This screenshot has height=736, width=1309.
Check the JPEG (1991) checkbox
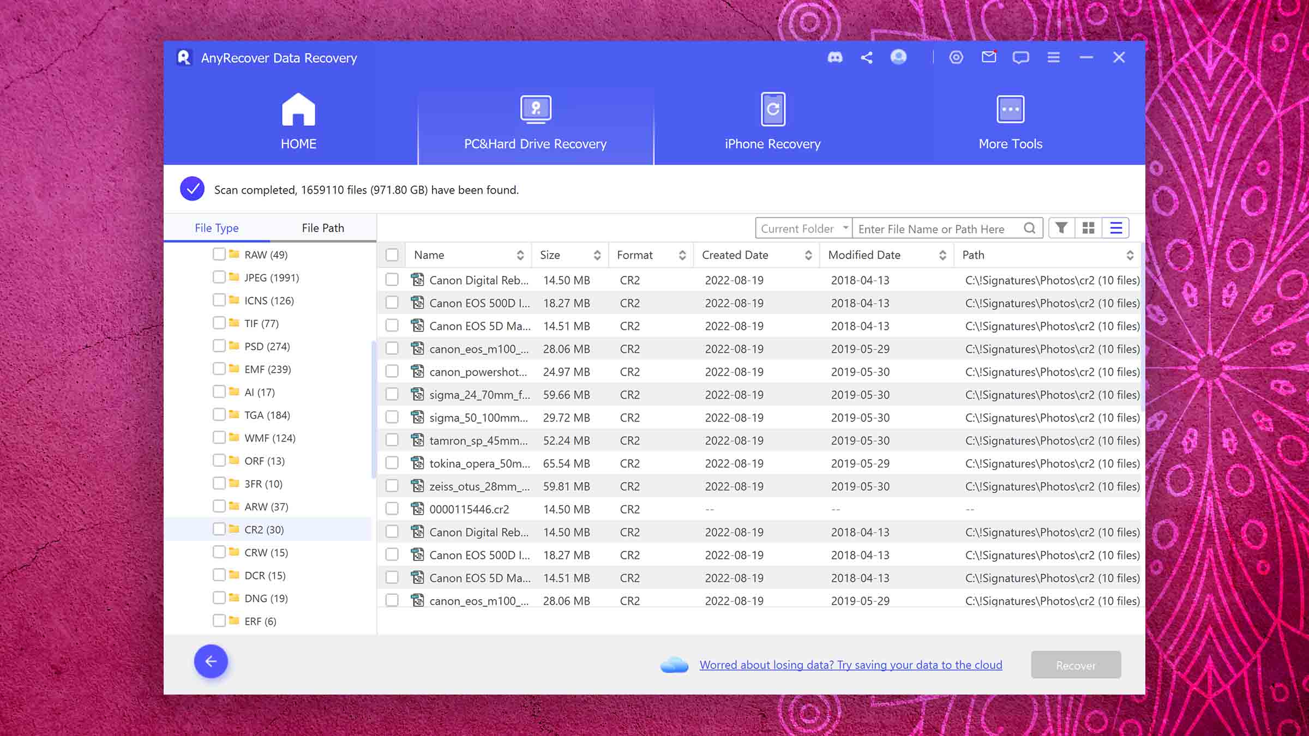point(219,277)
